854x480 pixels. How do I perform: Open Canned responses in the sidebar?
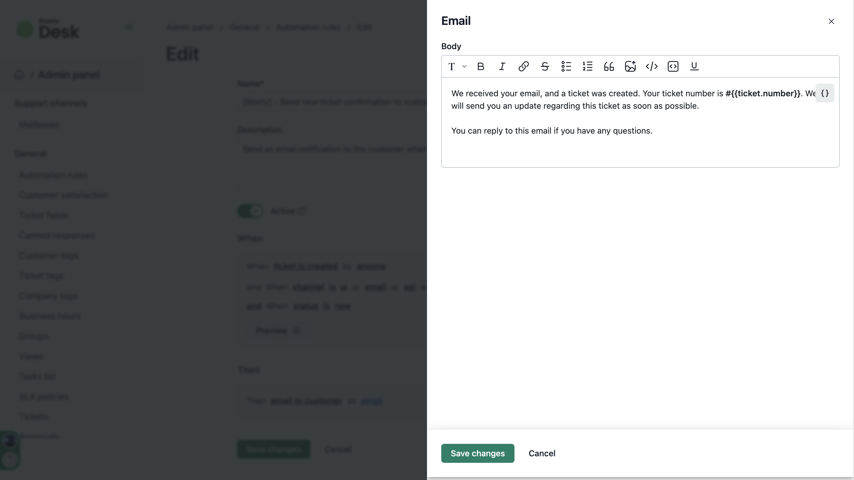(57, 236)
